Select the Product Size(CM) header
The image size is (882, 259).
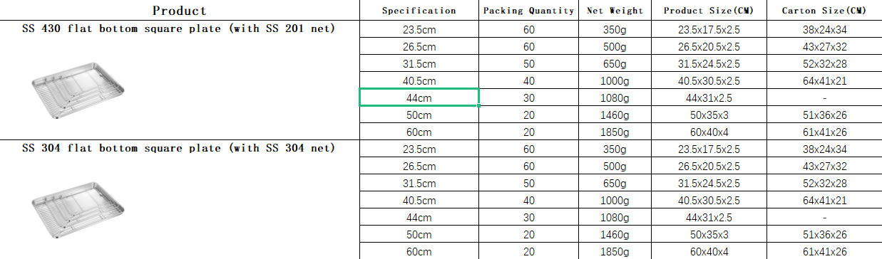tap(709, 11)
